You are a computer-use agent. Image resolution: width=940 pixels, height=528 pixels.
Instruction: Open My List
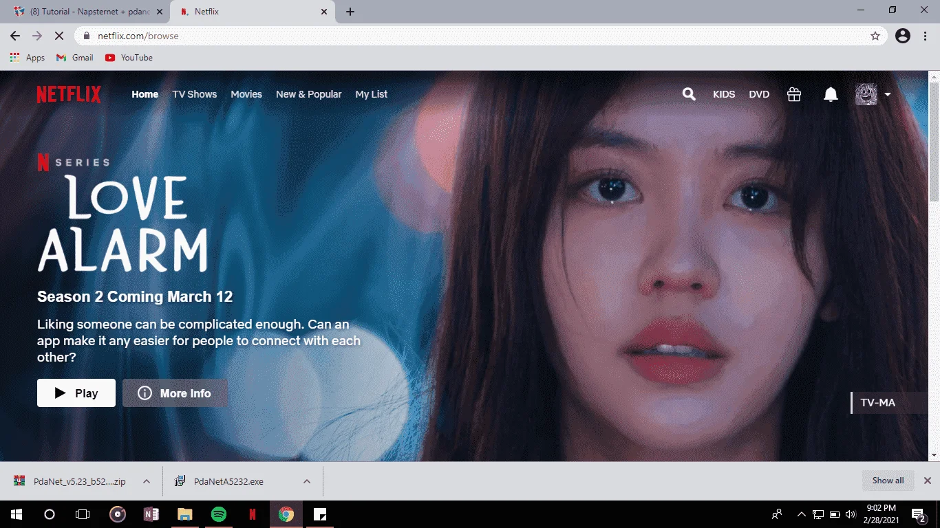point(372,94)
